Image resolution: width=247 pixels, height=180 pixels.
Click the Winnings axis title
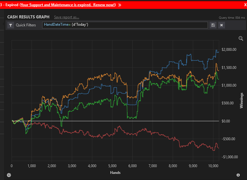pyautogui.click(x=241, y=100)
